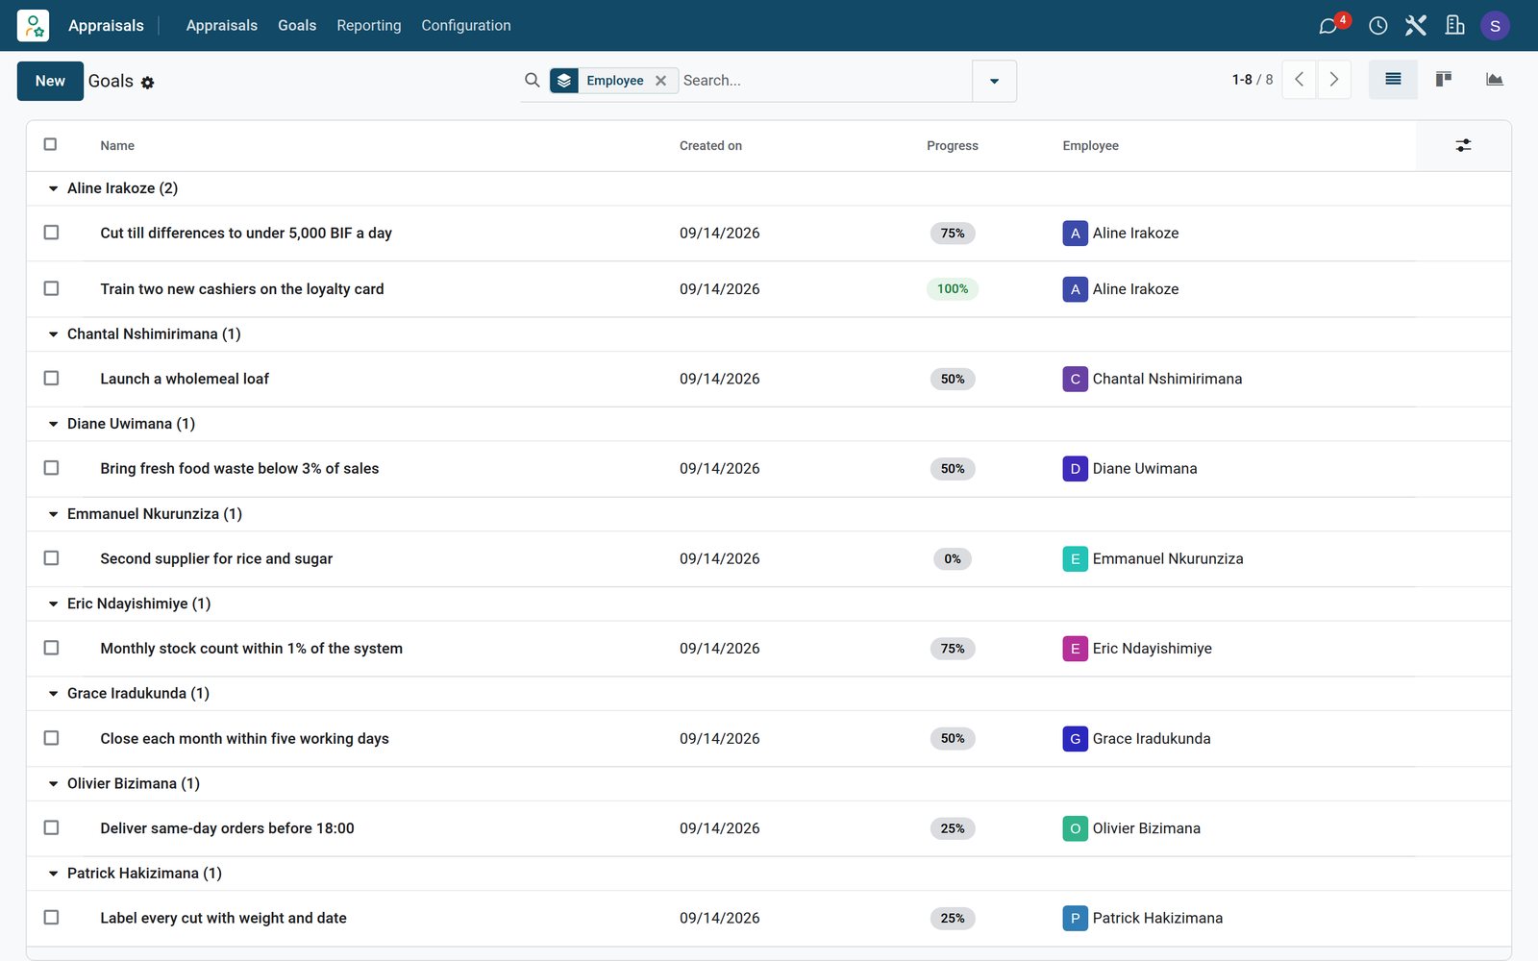Focus the Search input field
1538x961 pixels.
click(x=824, y=81)
